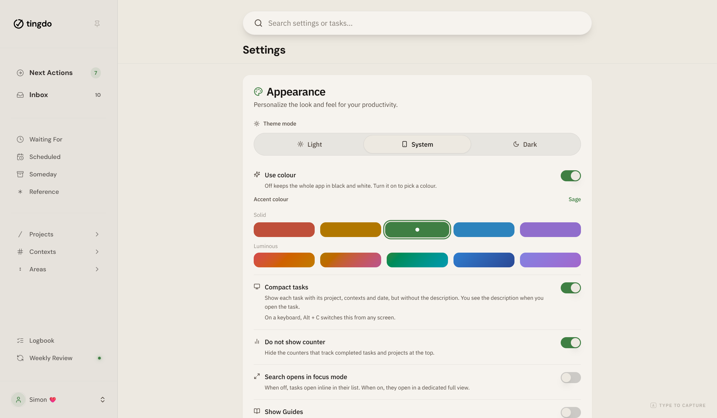Click the Waiting For clock icon
The height and width of the screenshot is (418, 717).
[x=20, y=139]
